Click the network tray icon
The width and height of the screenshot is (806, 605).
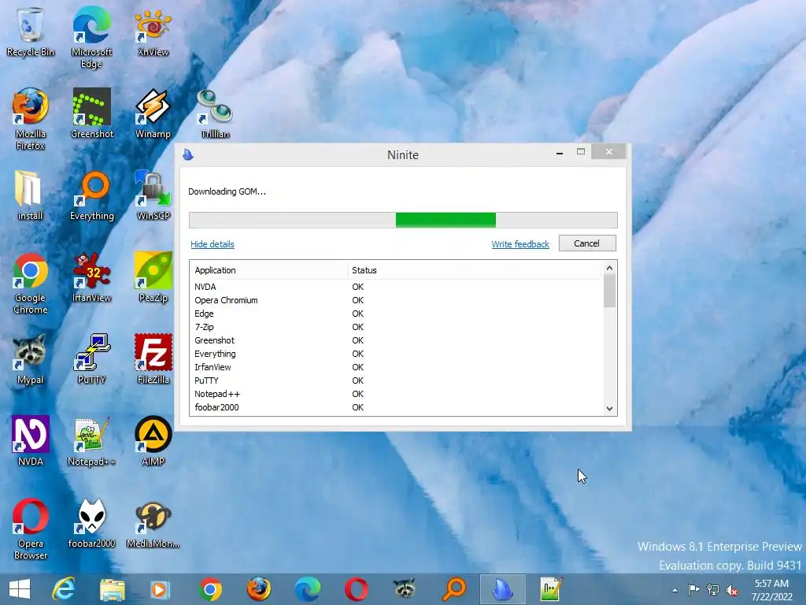click(x=713, y=590)
